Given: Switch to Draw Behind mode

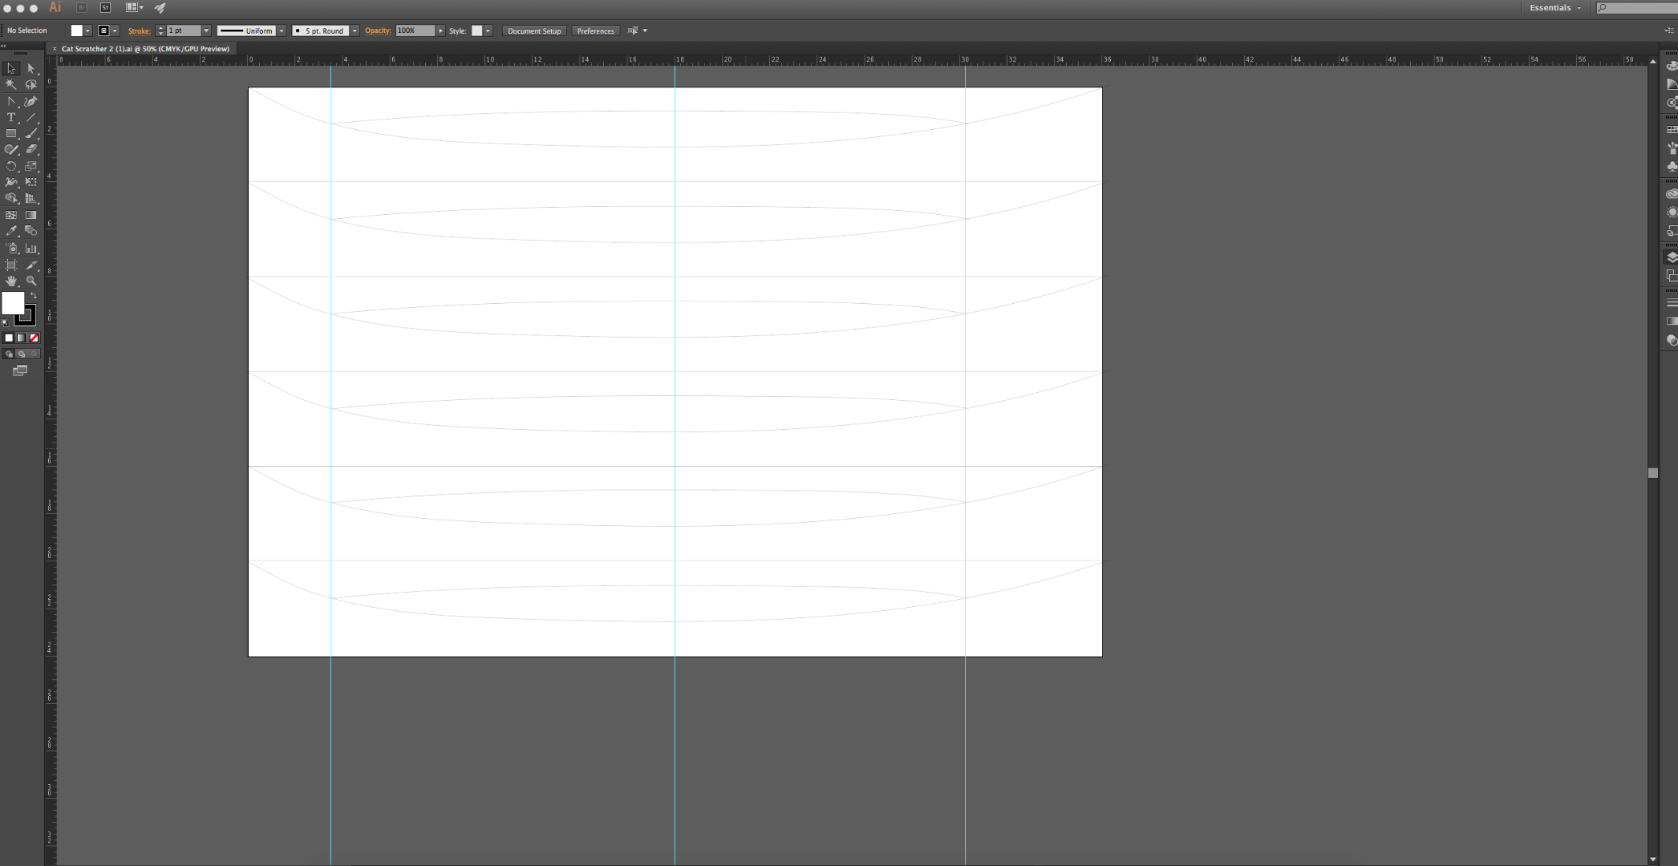Looking at the screenshot, I should (x=22, y=354).
